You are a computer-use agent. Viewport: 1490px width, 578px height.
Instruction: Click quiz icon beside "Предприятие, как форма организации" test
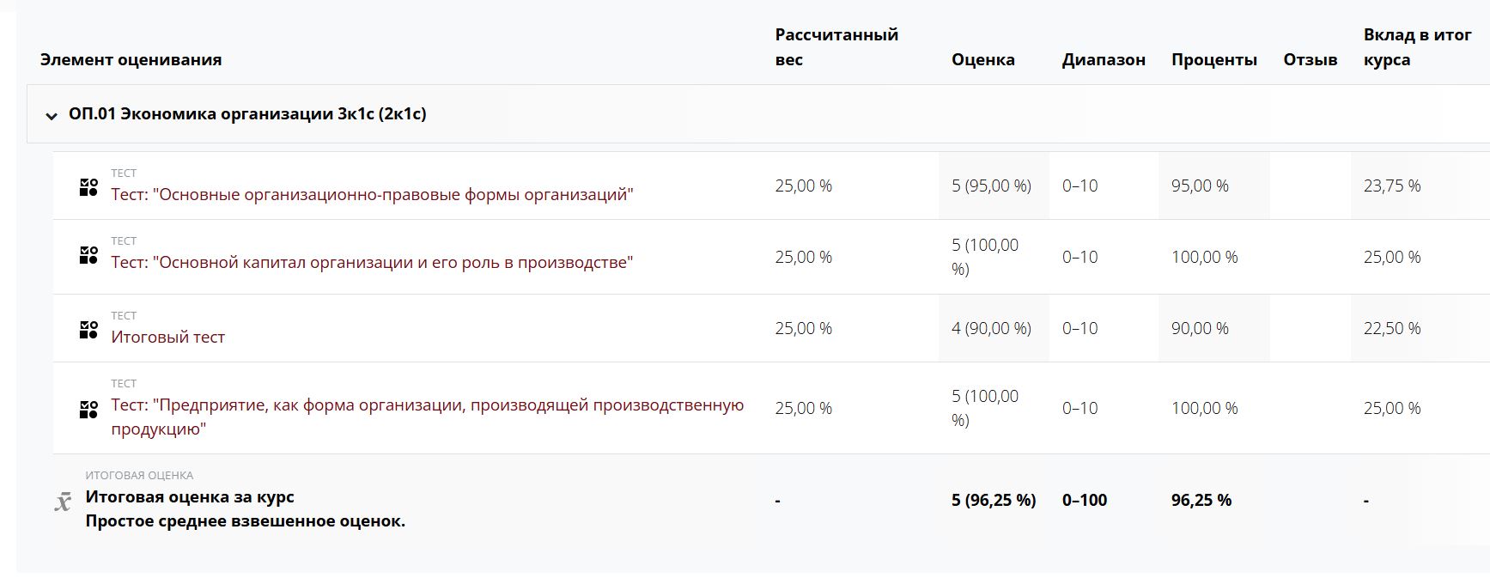pos(88,410)
